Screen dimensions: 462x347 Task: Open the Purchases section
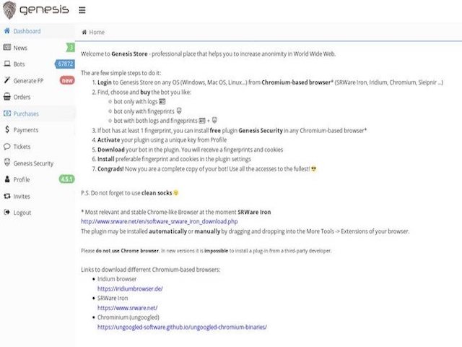click(26, 113)
